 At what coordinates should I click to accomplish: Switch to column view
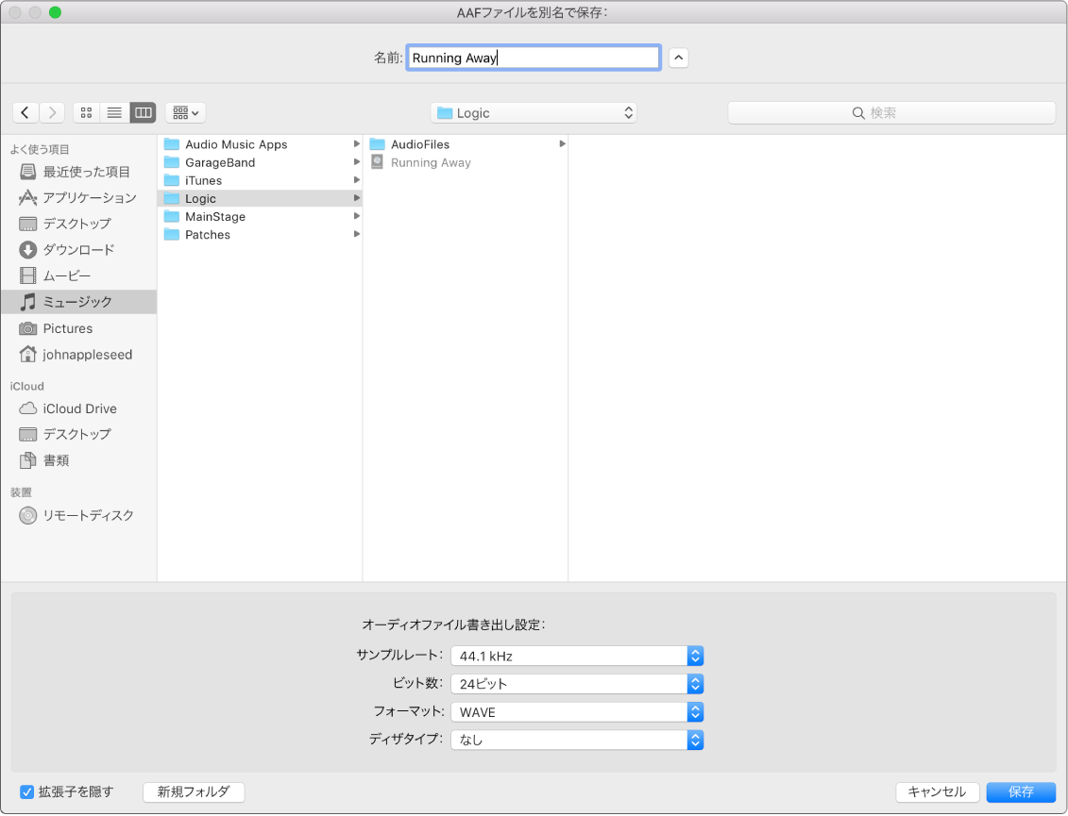[x=143, y=113]
